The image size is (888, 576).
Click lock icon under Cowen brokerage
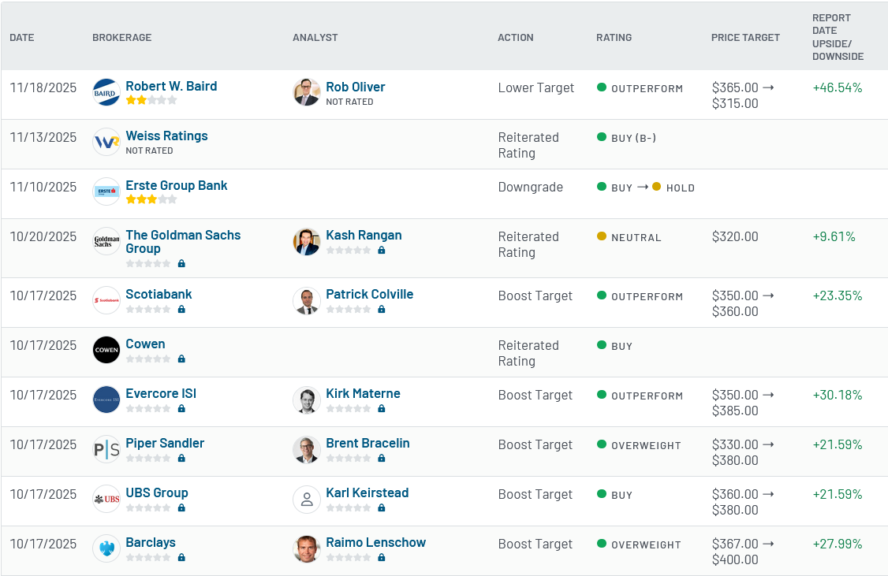[181, 359]
